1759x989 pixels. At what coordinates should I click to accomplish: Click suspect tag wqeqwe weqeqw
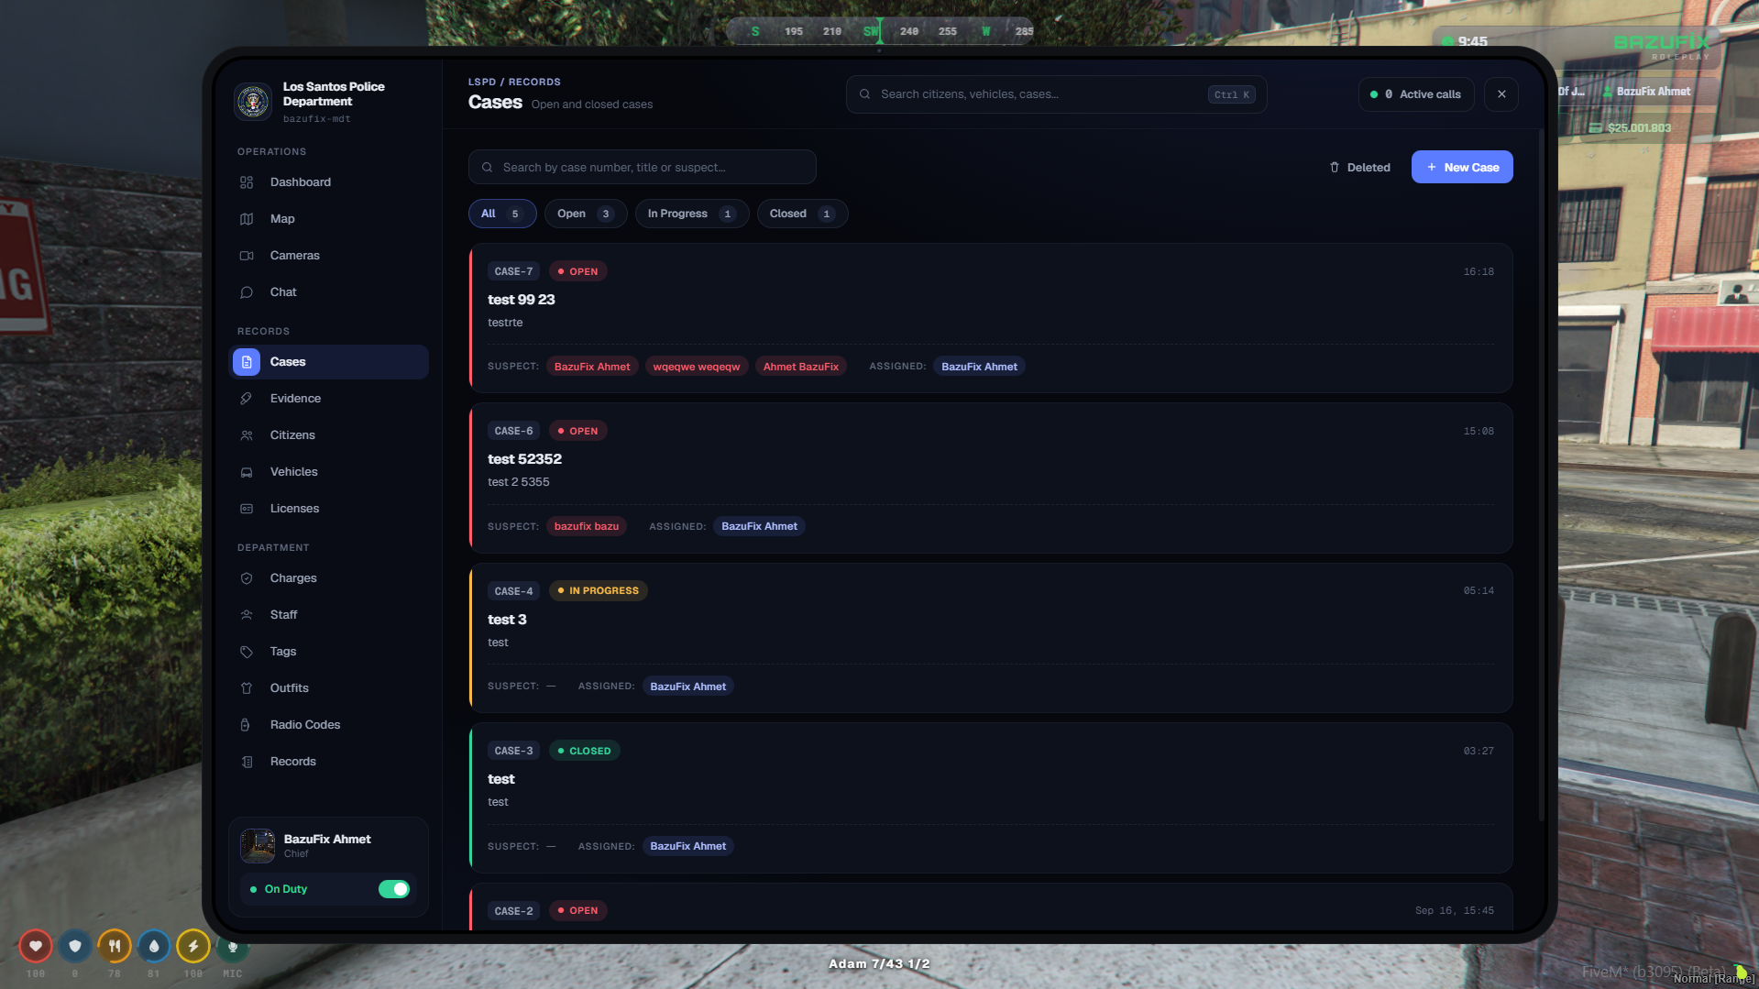point(697,367)
